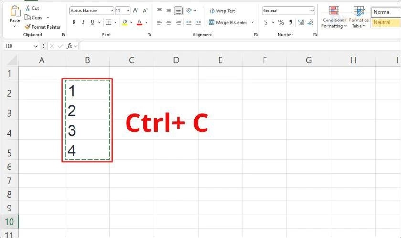Click the yellow Fill Color bucket
Screen dimensions: 401x238
(125, 22)
